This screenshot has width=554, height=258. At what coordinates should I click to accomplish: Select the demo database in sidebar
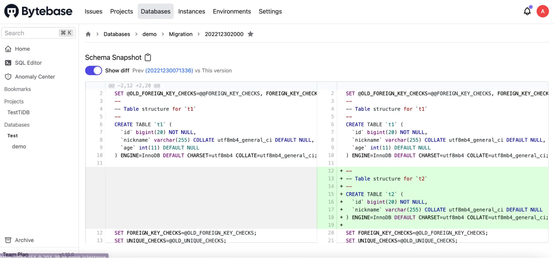19,146
